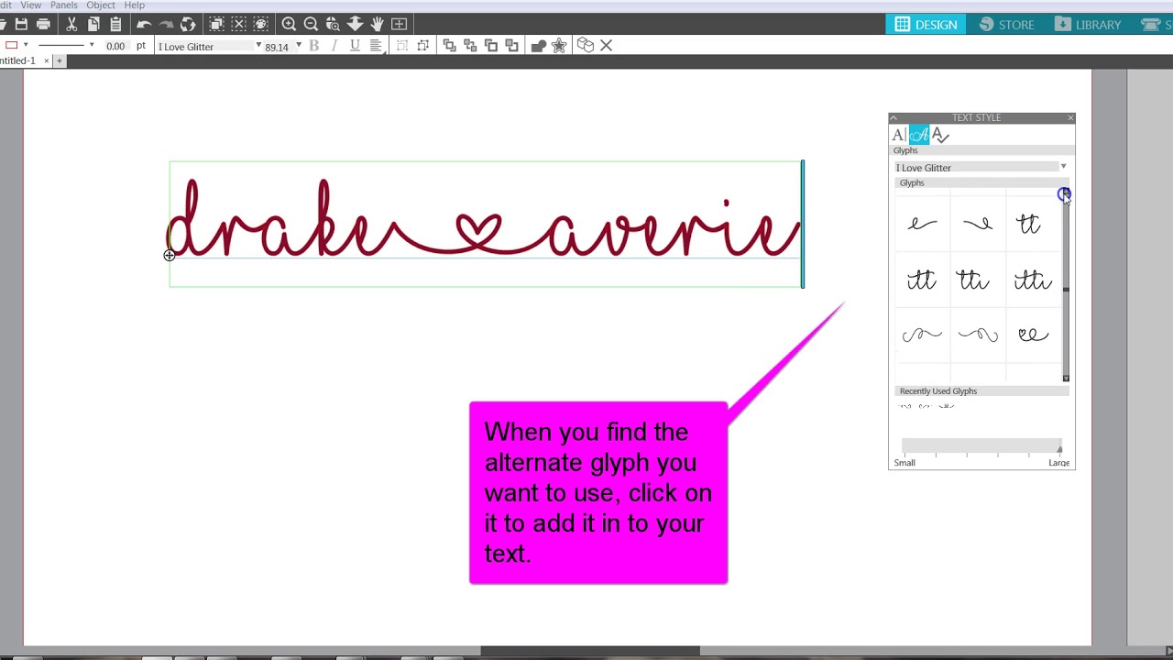Click the drake avenie text on canvas
Viewport: 1173px width, 660px height.
coord(486,220)
